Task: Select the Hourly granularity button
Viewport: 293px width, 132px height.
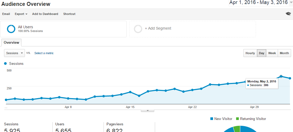Action: [x=250, y=53]
